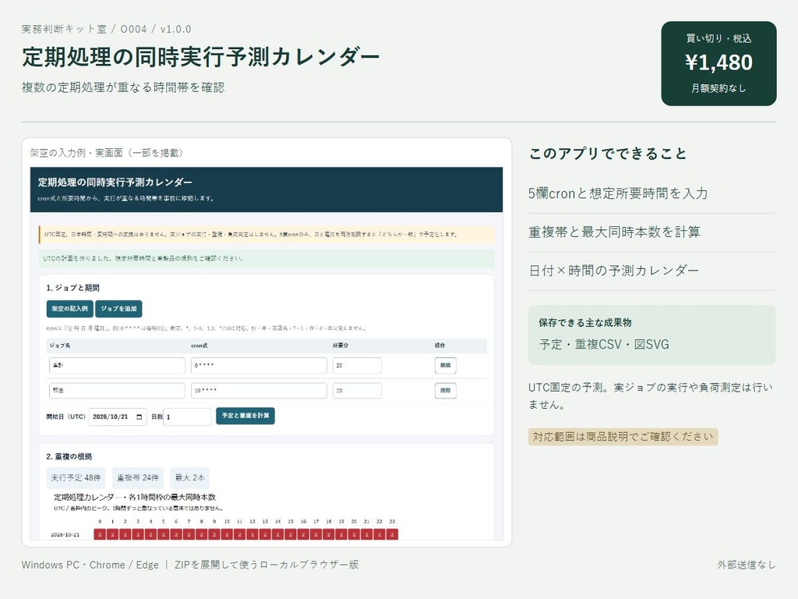This screenshot has height=599, width=798.
Task: Select the 最大 2本 summary chip
Action: (x=190, y=478)
